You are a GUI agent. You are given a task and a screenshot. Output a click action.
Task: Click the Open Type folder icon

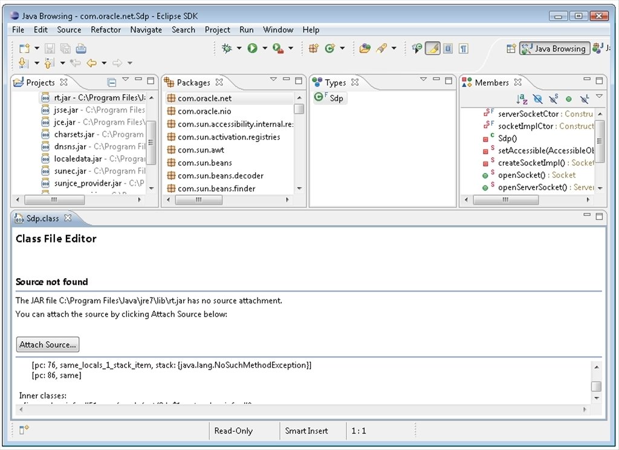pos(365,48)
